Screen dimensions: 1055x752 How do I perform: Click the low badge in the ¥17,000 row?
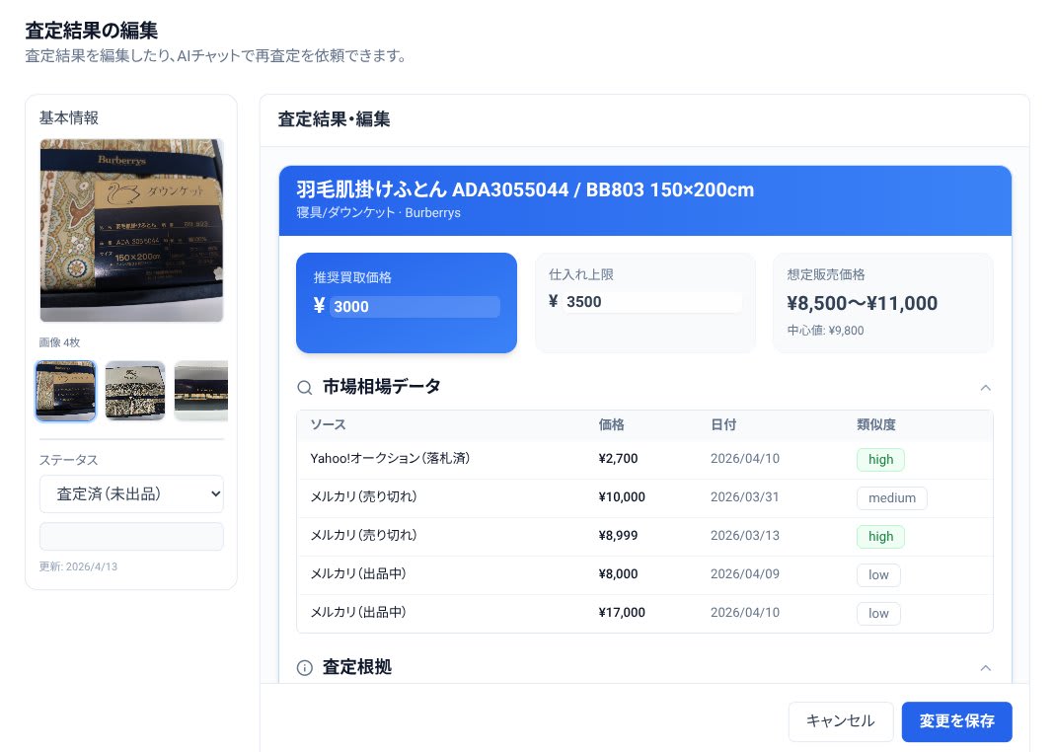[x=878, y=613]
